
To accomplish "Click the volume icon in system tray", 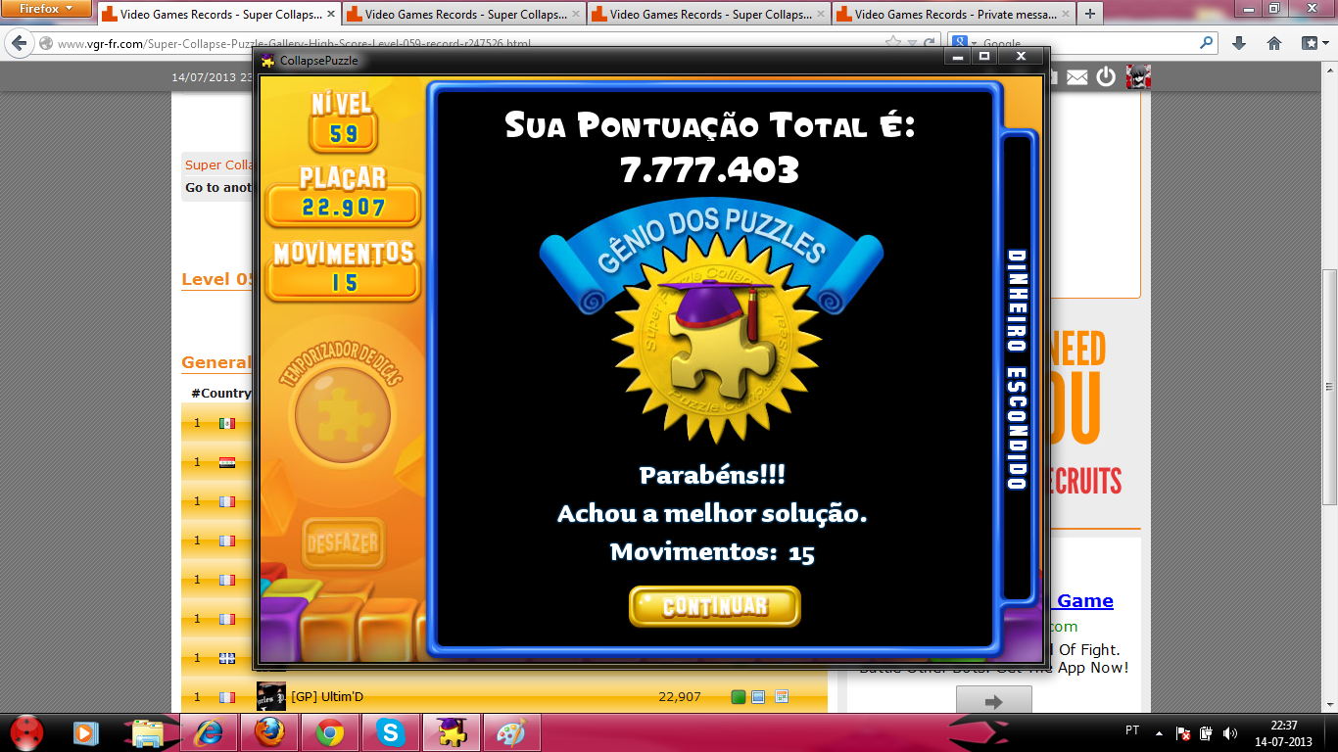I will (1229, 732).
